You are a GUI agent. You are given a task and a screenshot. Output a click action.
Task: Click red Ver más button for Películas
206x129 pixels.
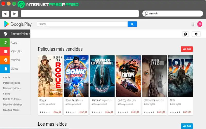pos(187,49)
